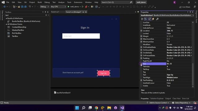This screenshot has width=198, height=111.
Task: Select BunifuTextBox in the Toolbox
Action: click(26, 21)
